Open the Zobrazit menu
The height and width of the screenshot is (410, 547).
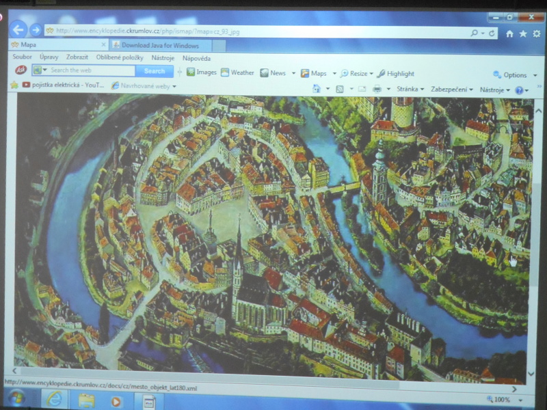point(77,57)
